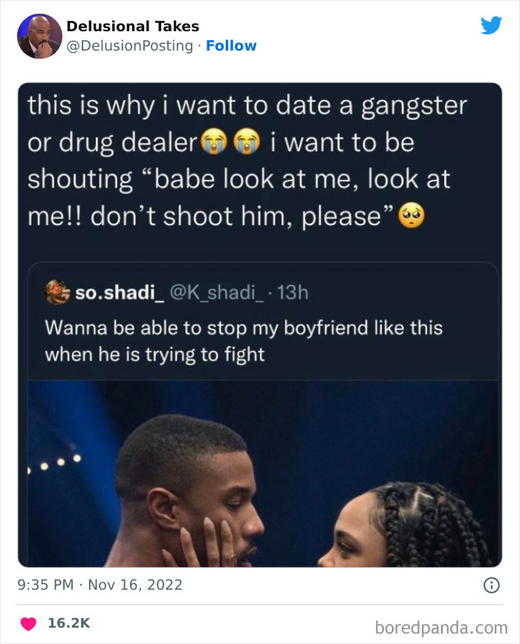520x644 pixels.
Task: Open the so.shadi_ display name
Action: tap(120, 292)
